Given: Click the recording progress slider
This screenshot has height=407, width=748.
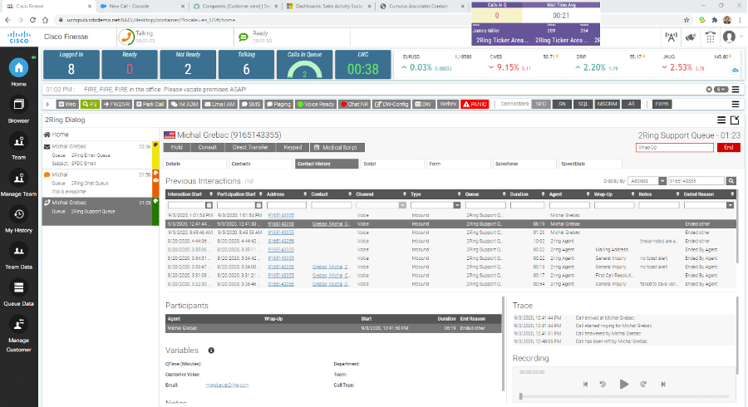Looking at the screenshot, I should pyautogui.click(x=623, y=397).
